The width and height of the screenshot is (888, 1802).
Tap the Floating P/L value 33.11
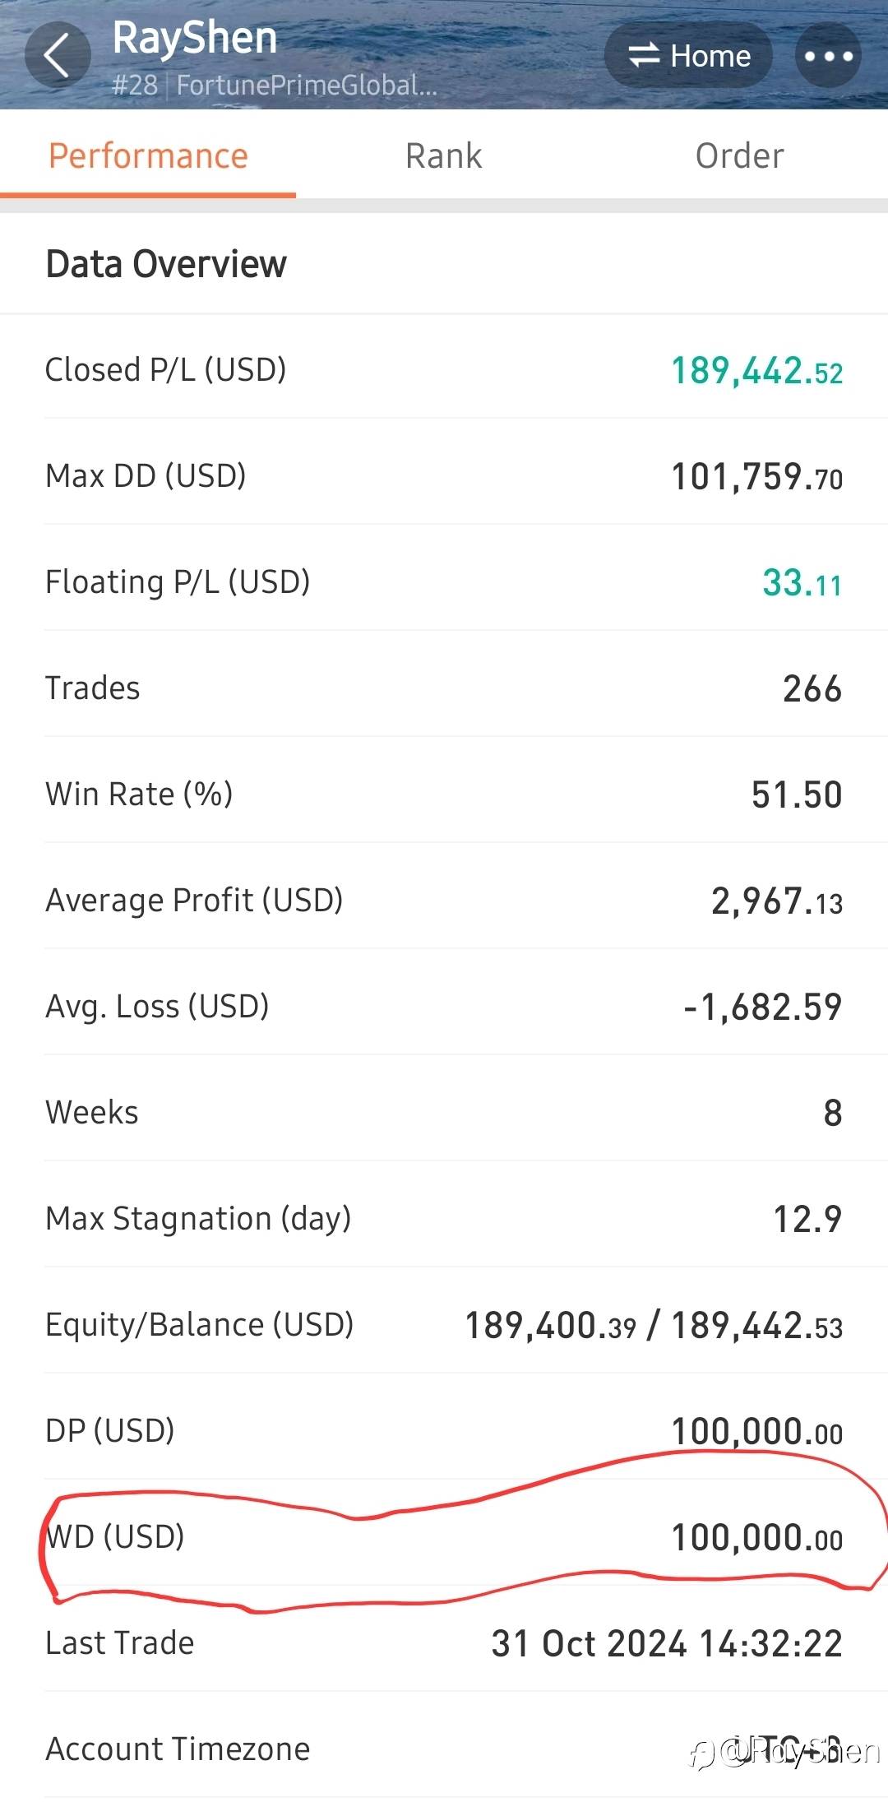click(802, 583)
